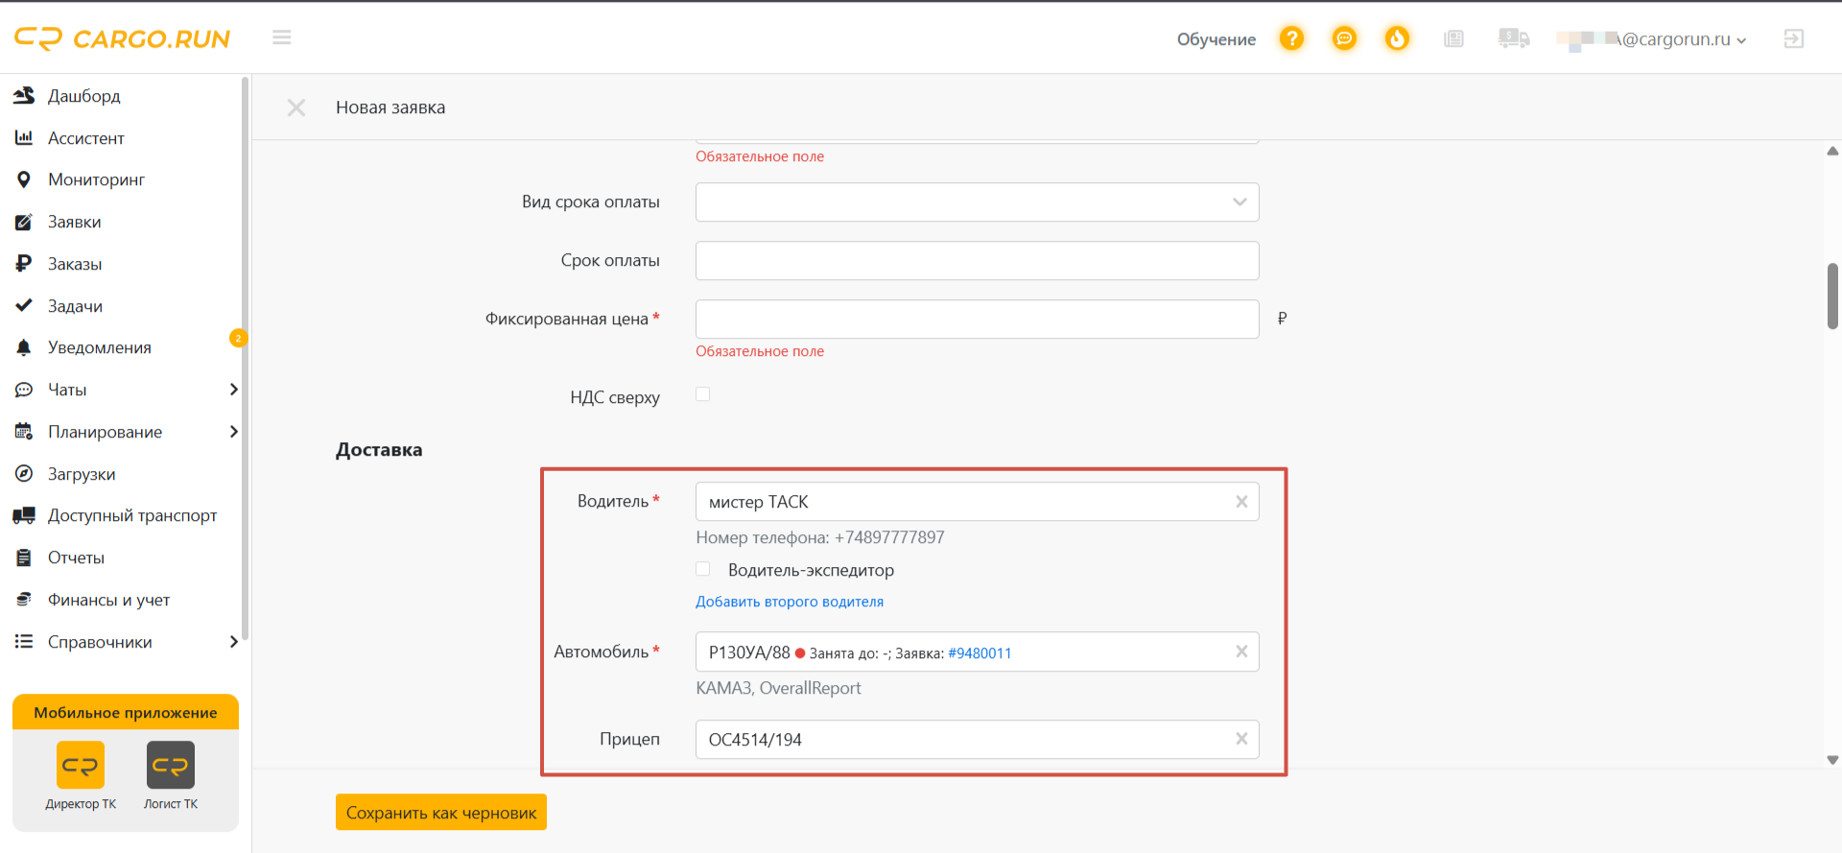Image resolution: width=1842 pixels, height=853 pixels.
Task: Open the newspaper icon in header
Action: [x=1453, y=38]
